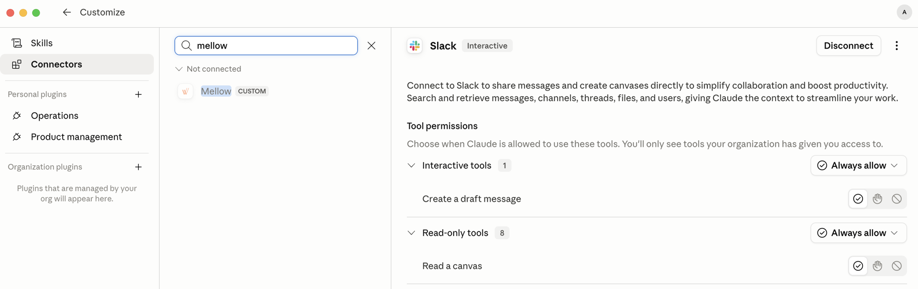The image size is (918, 289).
Task: Open Interactive tools Always allow dropdown
Action: 858,165
